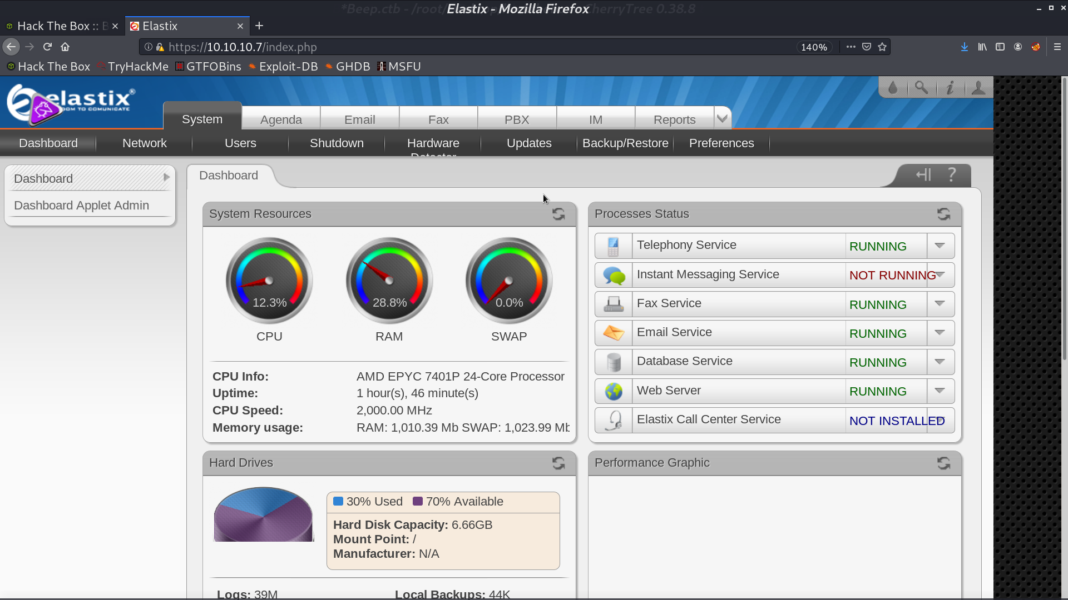Expand Fax Service options dropdown
This screenshot has width=1068, height=600.
[940, 303]
